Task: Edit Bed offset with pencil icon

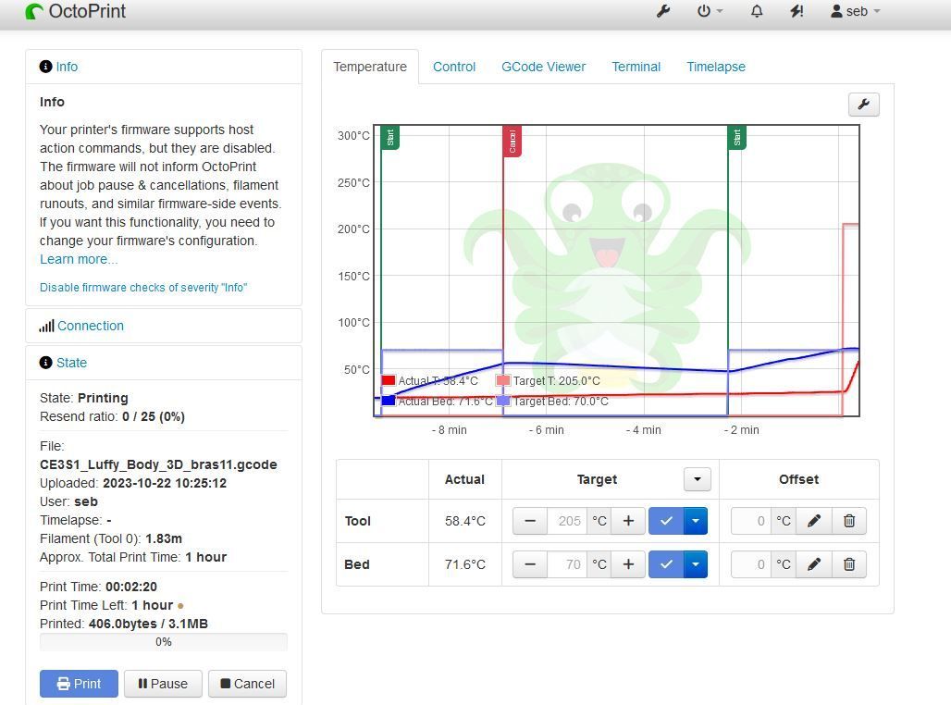Action: (x=814, y=564)
